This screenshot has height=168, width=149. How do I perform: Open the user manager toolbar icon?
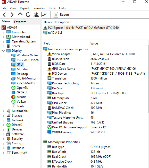point(36,15)
